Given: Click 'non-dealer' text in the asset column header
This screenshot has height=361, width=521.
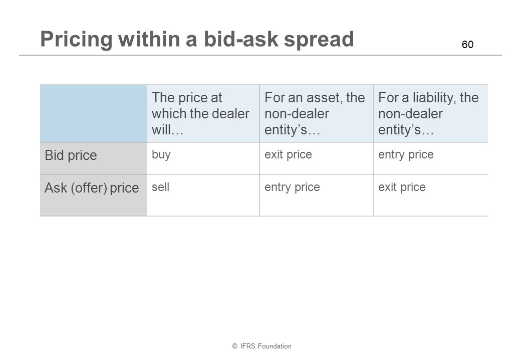Looking at the screenshot, I should pos(297,114).
